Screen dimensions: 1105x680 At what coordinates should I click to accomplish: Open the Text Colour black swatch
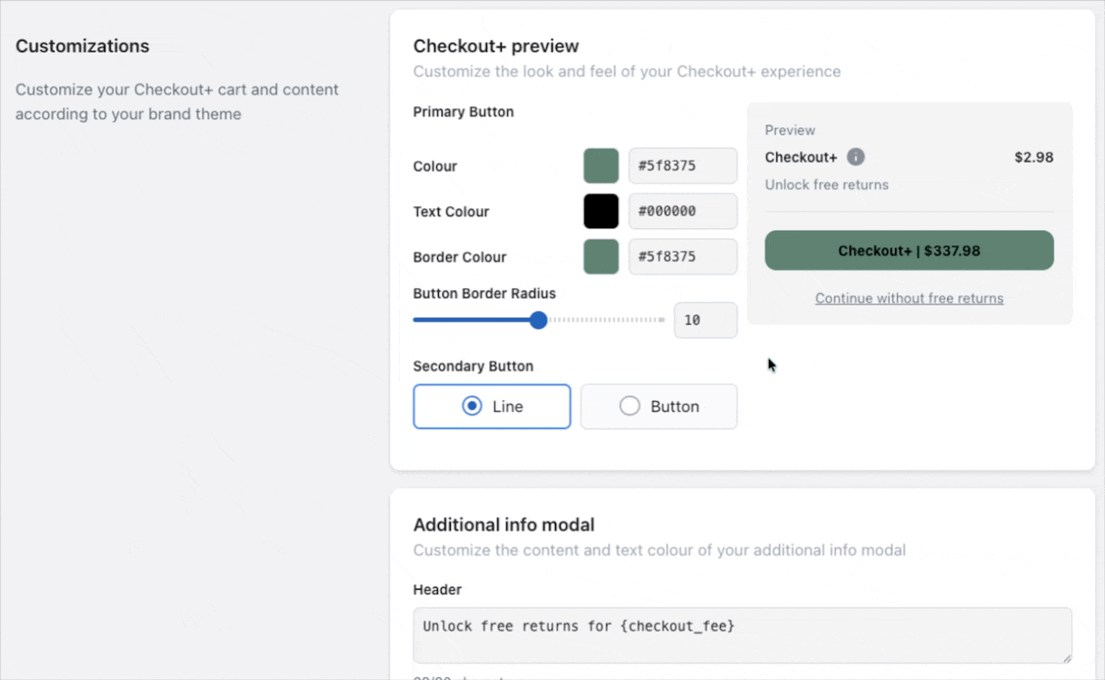coord(601,212)
